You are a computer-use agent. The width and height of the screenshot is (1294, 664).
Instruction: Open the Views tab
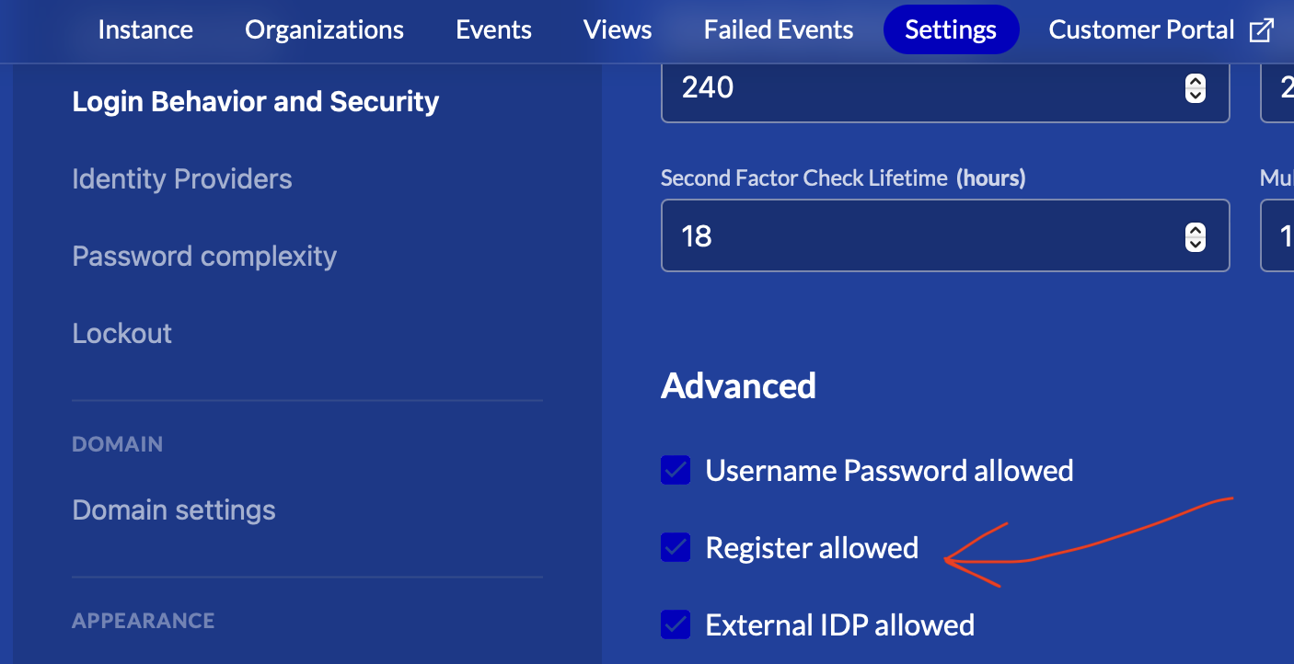point(618,30)
